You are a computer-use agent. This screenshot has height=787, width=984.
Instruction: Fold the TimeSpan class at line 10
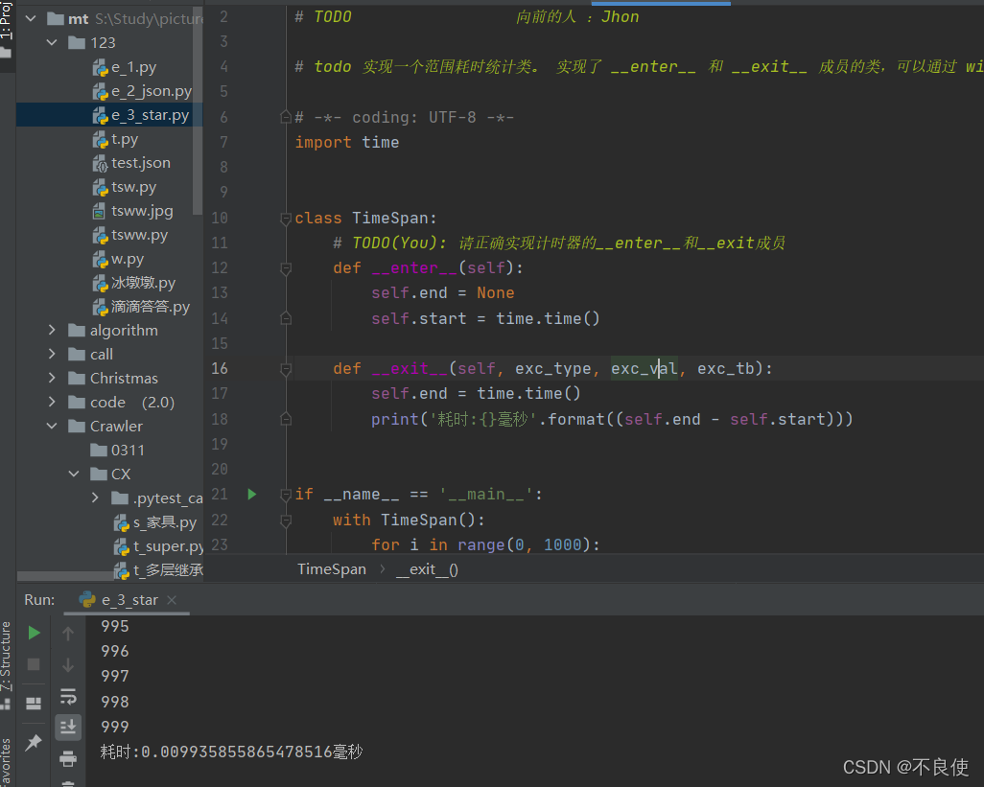286,219
